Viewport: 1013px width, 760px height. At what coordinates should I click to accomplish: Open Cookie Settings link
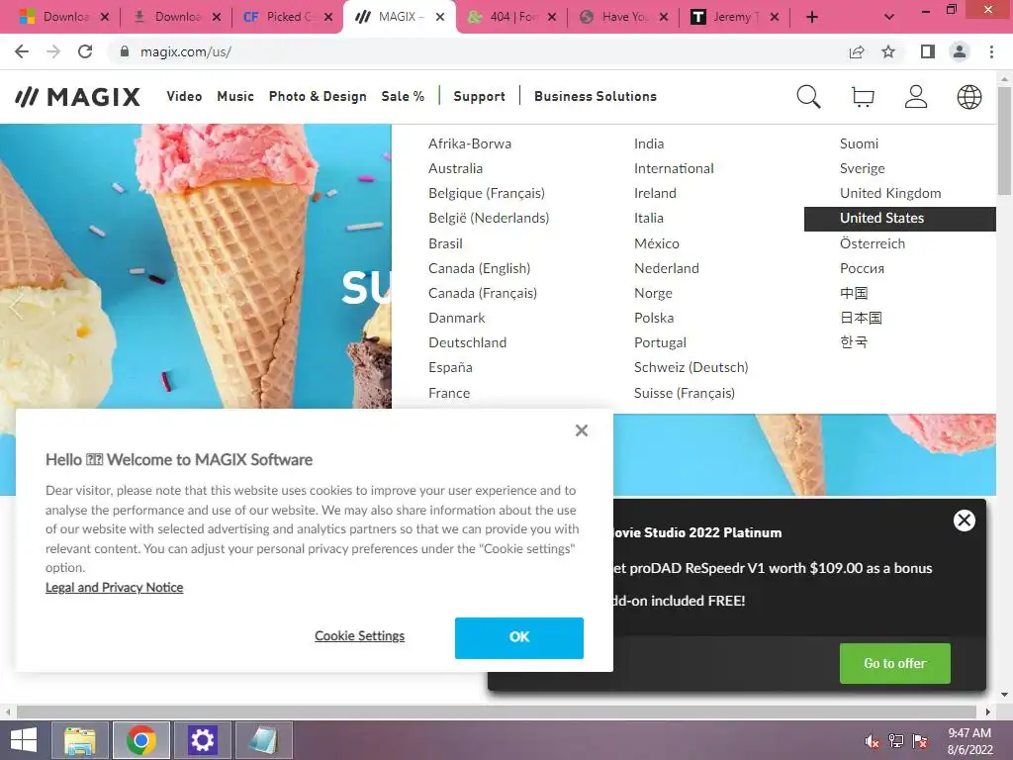360,636
